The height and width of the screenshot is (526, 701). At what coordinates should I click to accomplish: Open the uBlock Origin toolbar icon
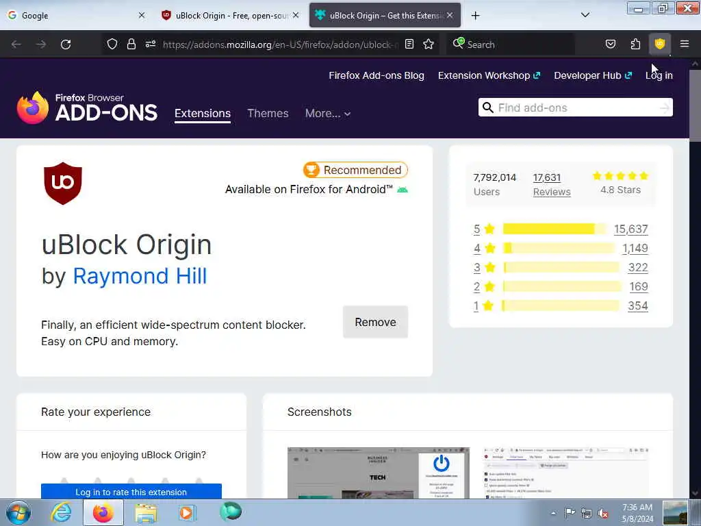[660, 44]
